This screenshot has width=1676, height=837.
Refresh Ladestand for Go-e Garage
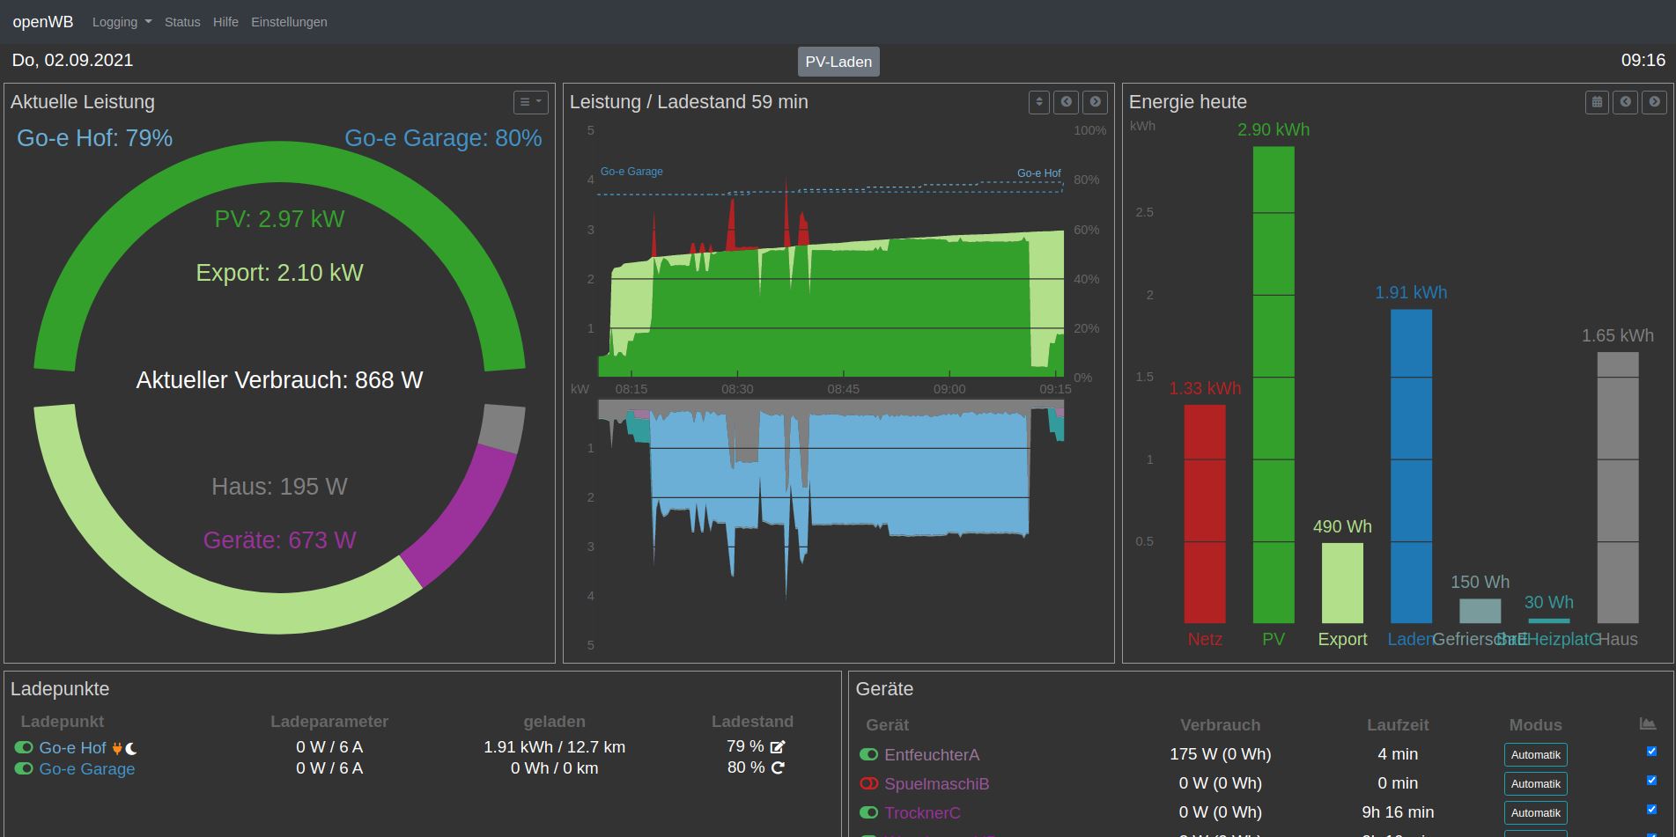point(778,767)
